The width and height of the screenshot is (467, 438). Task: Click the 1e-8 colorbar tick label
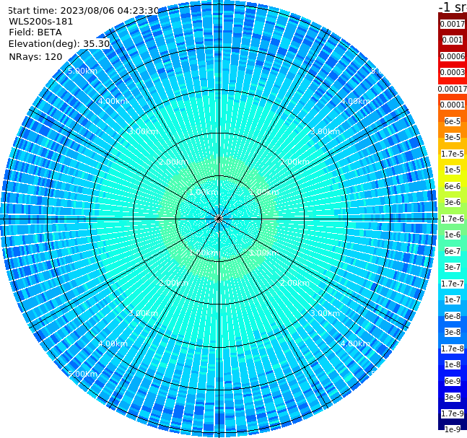[x=453, y=364]
